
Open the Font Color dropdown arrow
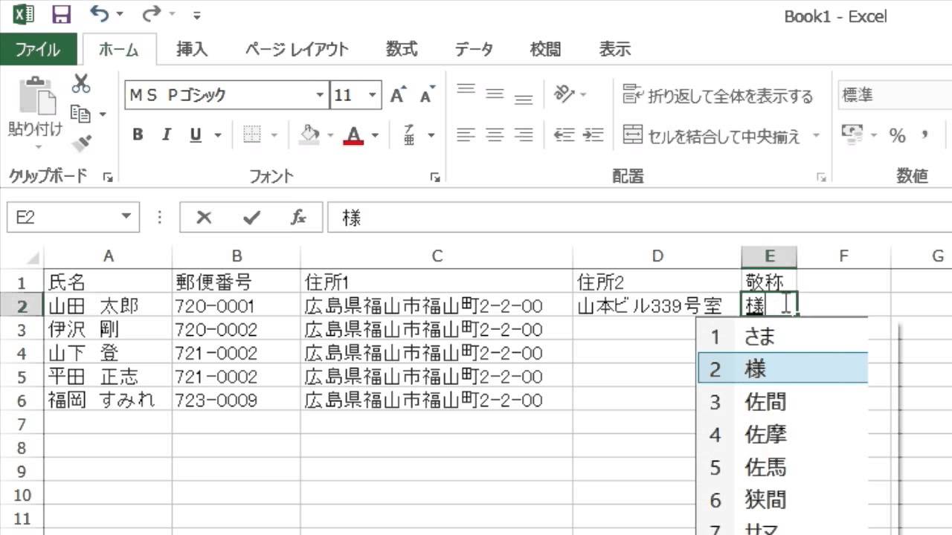click(x=375, y=135)
